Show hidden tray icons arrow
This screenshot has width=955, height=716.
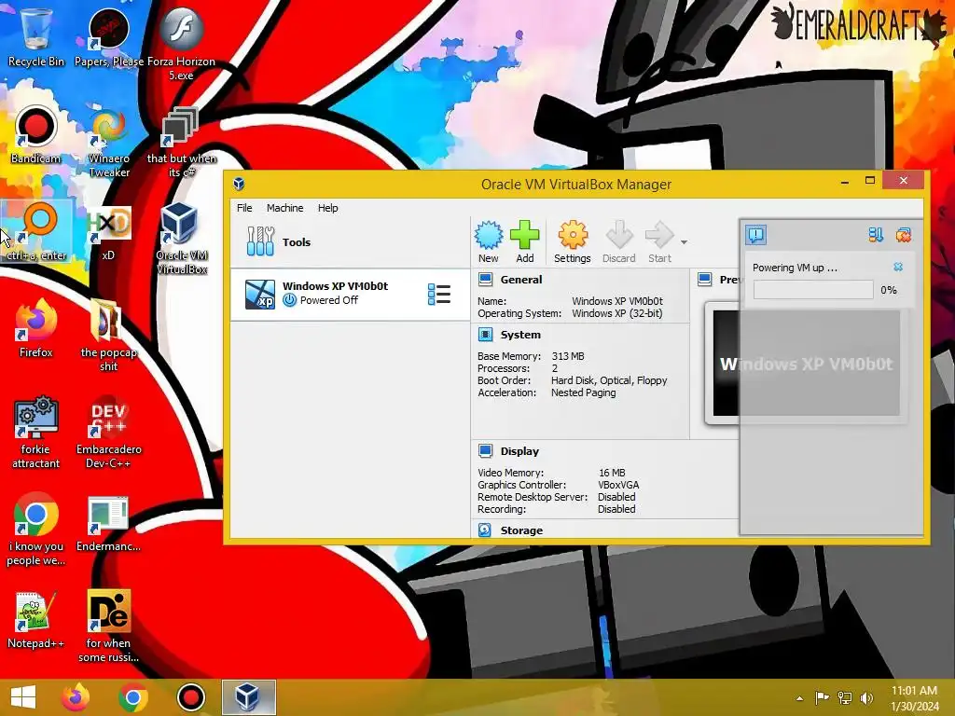pyautogui.click(x=799, y=698)
